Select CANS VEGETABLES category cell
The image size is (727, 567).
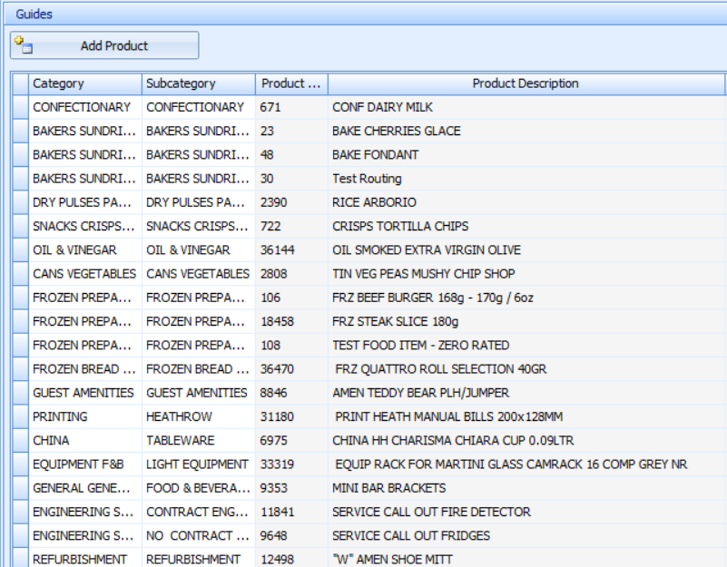point(84,274)
